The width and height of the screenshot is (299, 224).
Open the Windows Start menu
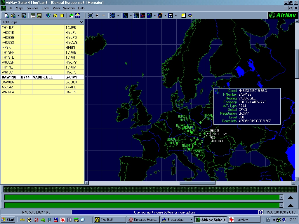8,220
